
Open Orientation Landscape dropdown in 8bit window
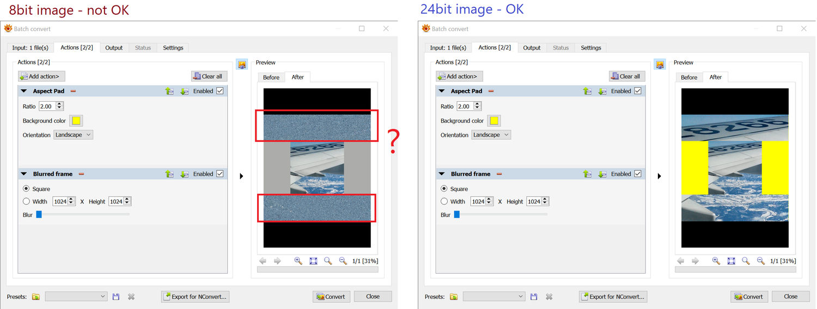(x=74, y=134)
